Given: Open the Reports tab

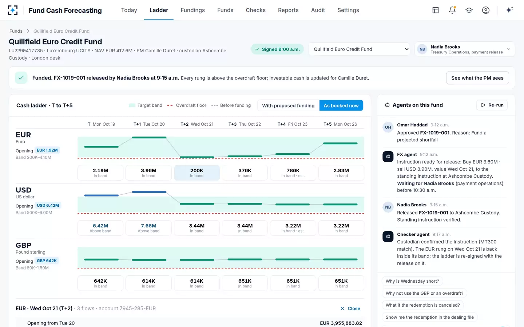Looking at the screenshot, I should (x=288, y=10).
